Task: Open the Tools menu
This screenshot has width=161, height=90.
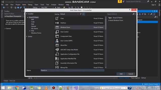Action: point(42,5)
